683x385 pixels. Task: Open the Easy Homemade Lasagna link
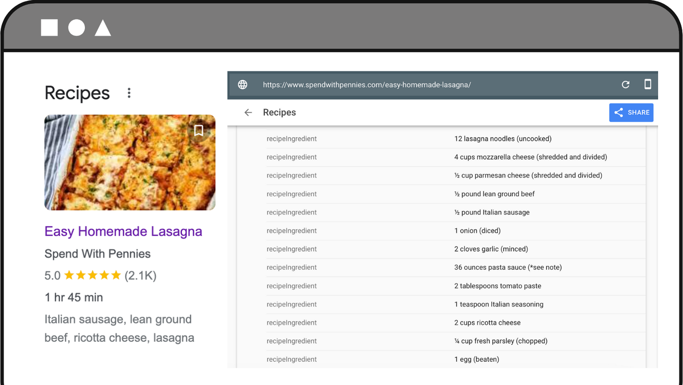point(123,231)
